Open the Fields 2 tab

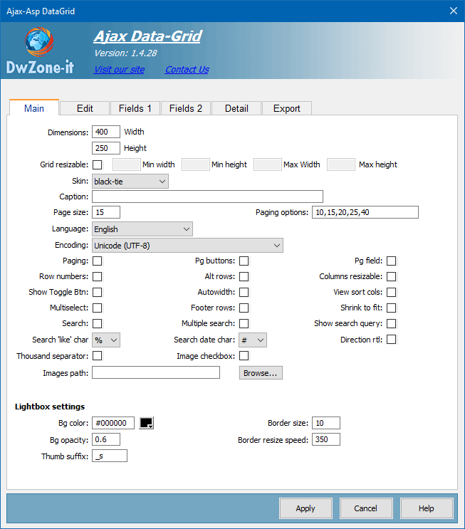[x=186, y=108]
